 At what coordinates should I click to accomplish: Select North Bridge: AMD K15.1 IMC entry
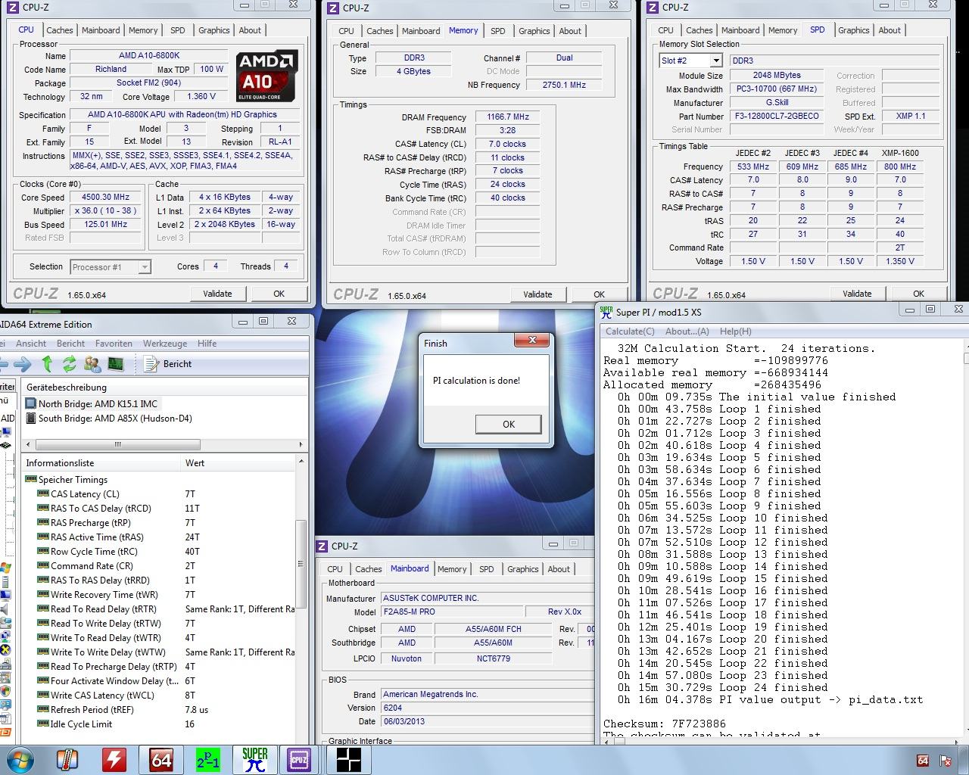(98, 404)
